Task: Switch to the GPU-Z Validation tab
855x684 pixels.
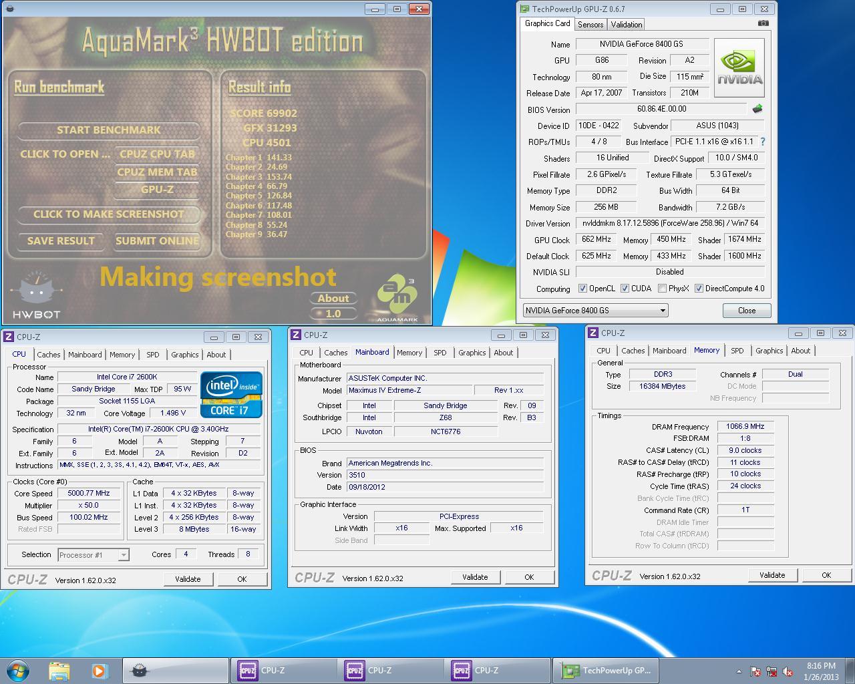Action: point(627,25)
